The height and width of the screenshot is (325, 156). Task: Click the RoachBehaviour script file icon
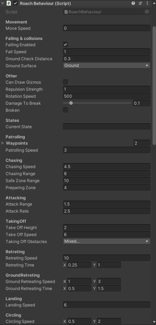pyautogui.click(x=66, y=12)
